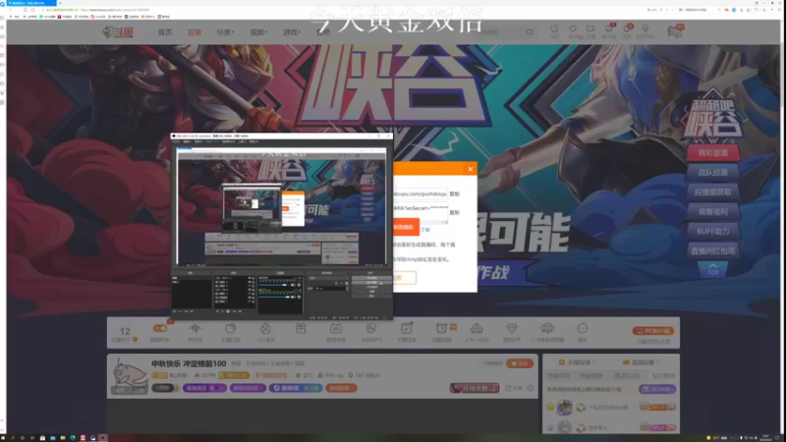Open the followed heart icon in header
This screenshot has height=442, width=786.
point(573,29)
